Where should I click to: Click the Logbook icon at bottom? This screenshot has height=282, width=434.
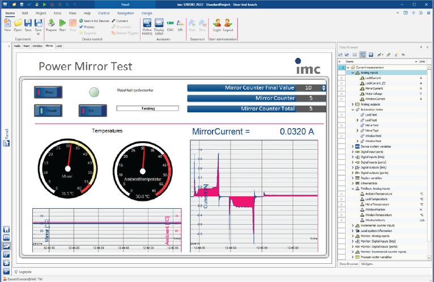coord(16,272)
